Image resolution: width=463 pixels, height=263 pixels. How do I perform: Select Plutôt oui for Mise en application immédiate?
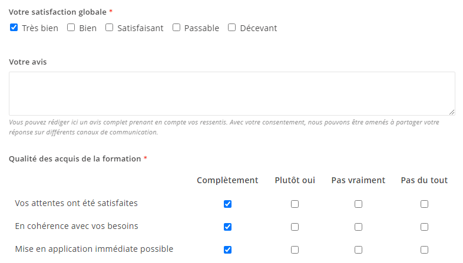[295, 249]
